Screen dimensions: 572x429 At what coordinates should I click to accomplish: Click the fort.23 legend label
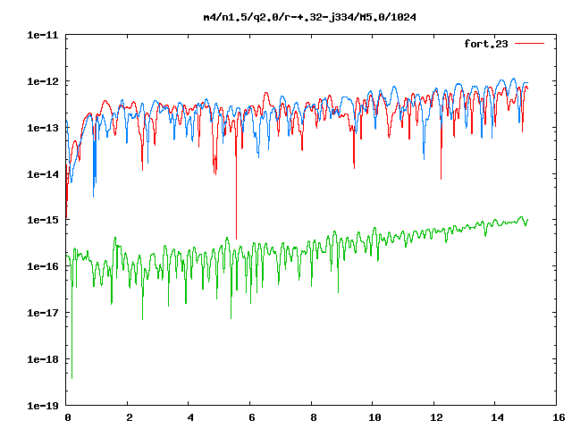(x=486, y=44)
